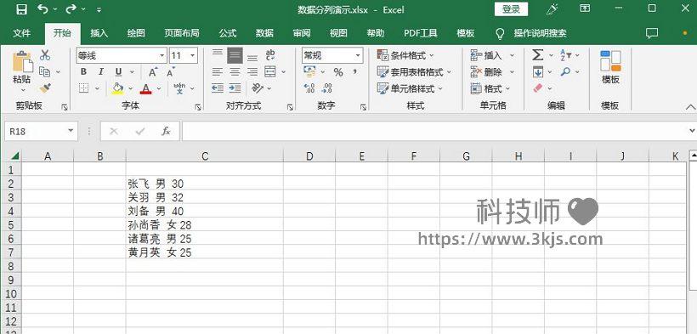This screenshot has height=334, width=697.
Task: Apply comma style format
Action: point(355,71)
